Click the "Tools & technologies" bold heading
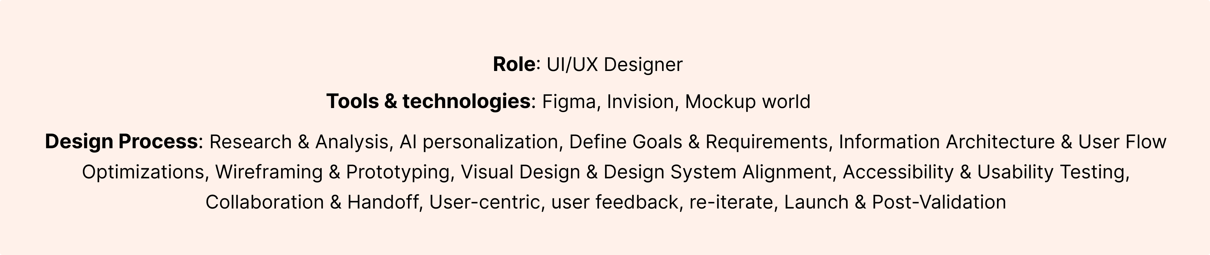1210x255 pixels. pyautogui.click(x=428, y=101)
